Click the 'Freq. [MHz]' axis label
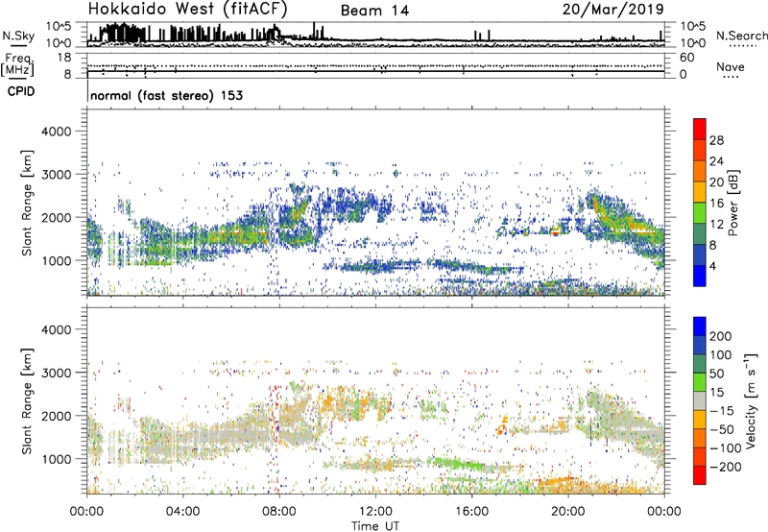768x532 pixels. [18, 65]
